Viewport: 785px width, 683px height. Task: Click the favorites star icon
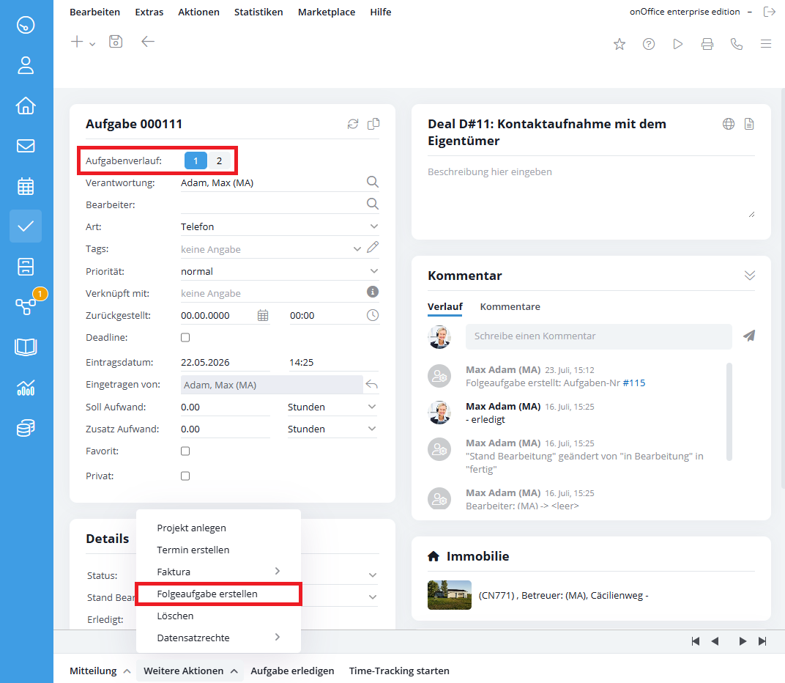(620, 44)
